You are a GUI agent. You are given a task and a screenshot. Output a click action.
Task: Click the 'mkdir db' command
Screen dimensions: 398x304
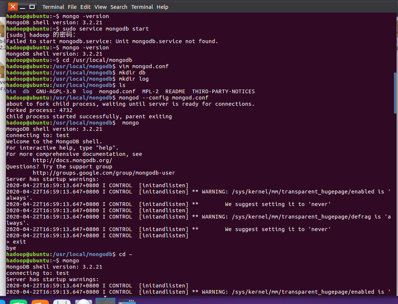132,73
